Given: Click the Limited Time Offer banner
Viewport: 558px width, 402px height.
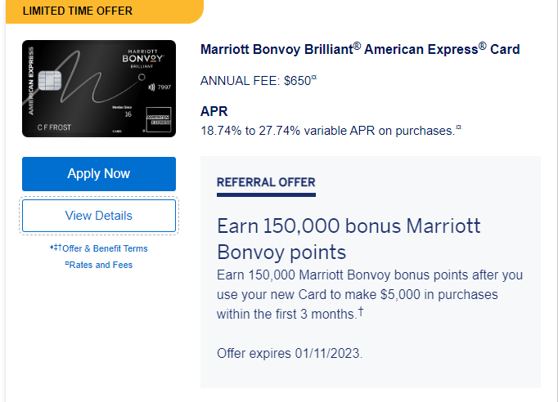Looking at the screenshot, I should click(x=105, y=11).
